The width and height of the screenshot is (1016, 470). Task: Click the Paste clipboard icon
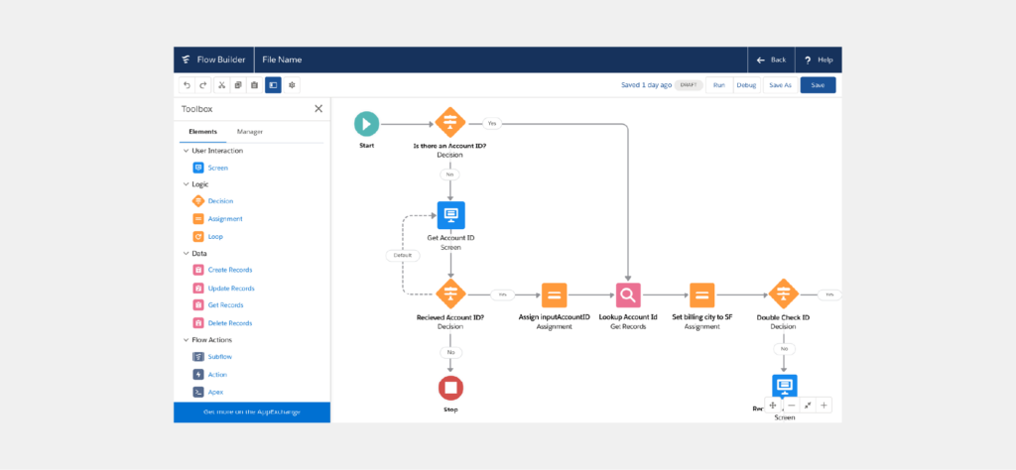[255, 85]
